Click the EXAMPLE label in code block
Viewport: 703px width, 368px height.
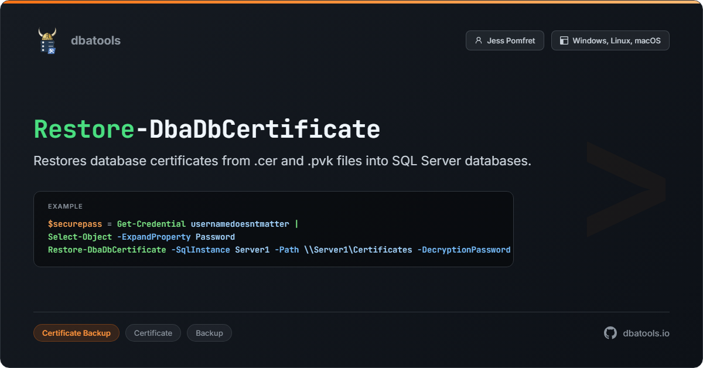click(65, 206)
